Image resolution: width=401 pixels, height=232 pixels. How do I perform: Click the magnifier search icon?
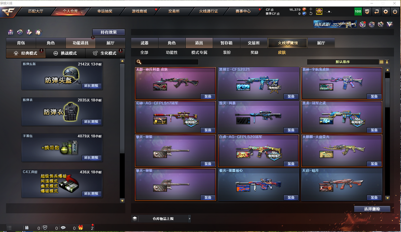coord(138,62)
